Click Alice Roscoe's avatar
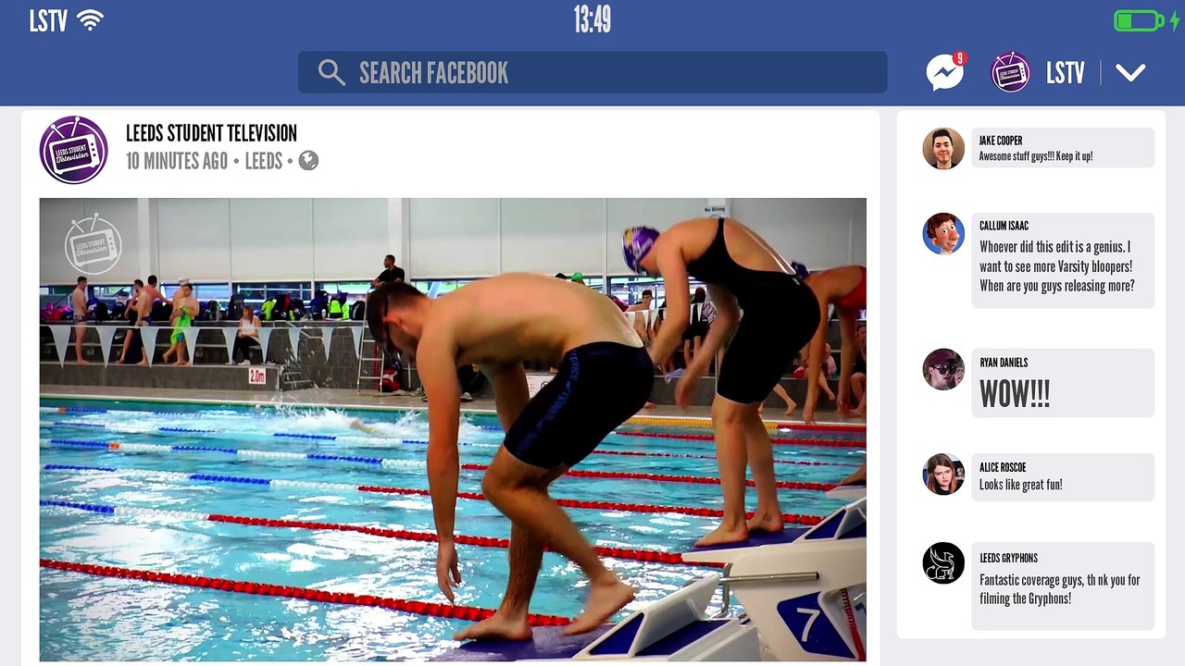This screenshot has height=666, width=1185. tap(943, 474)
